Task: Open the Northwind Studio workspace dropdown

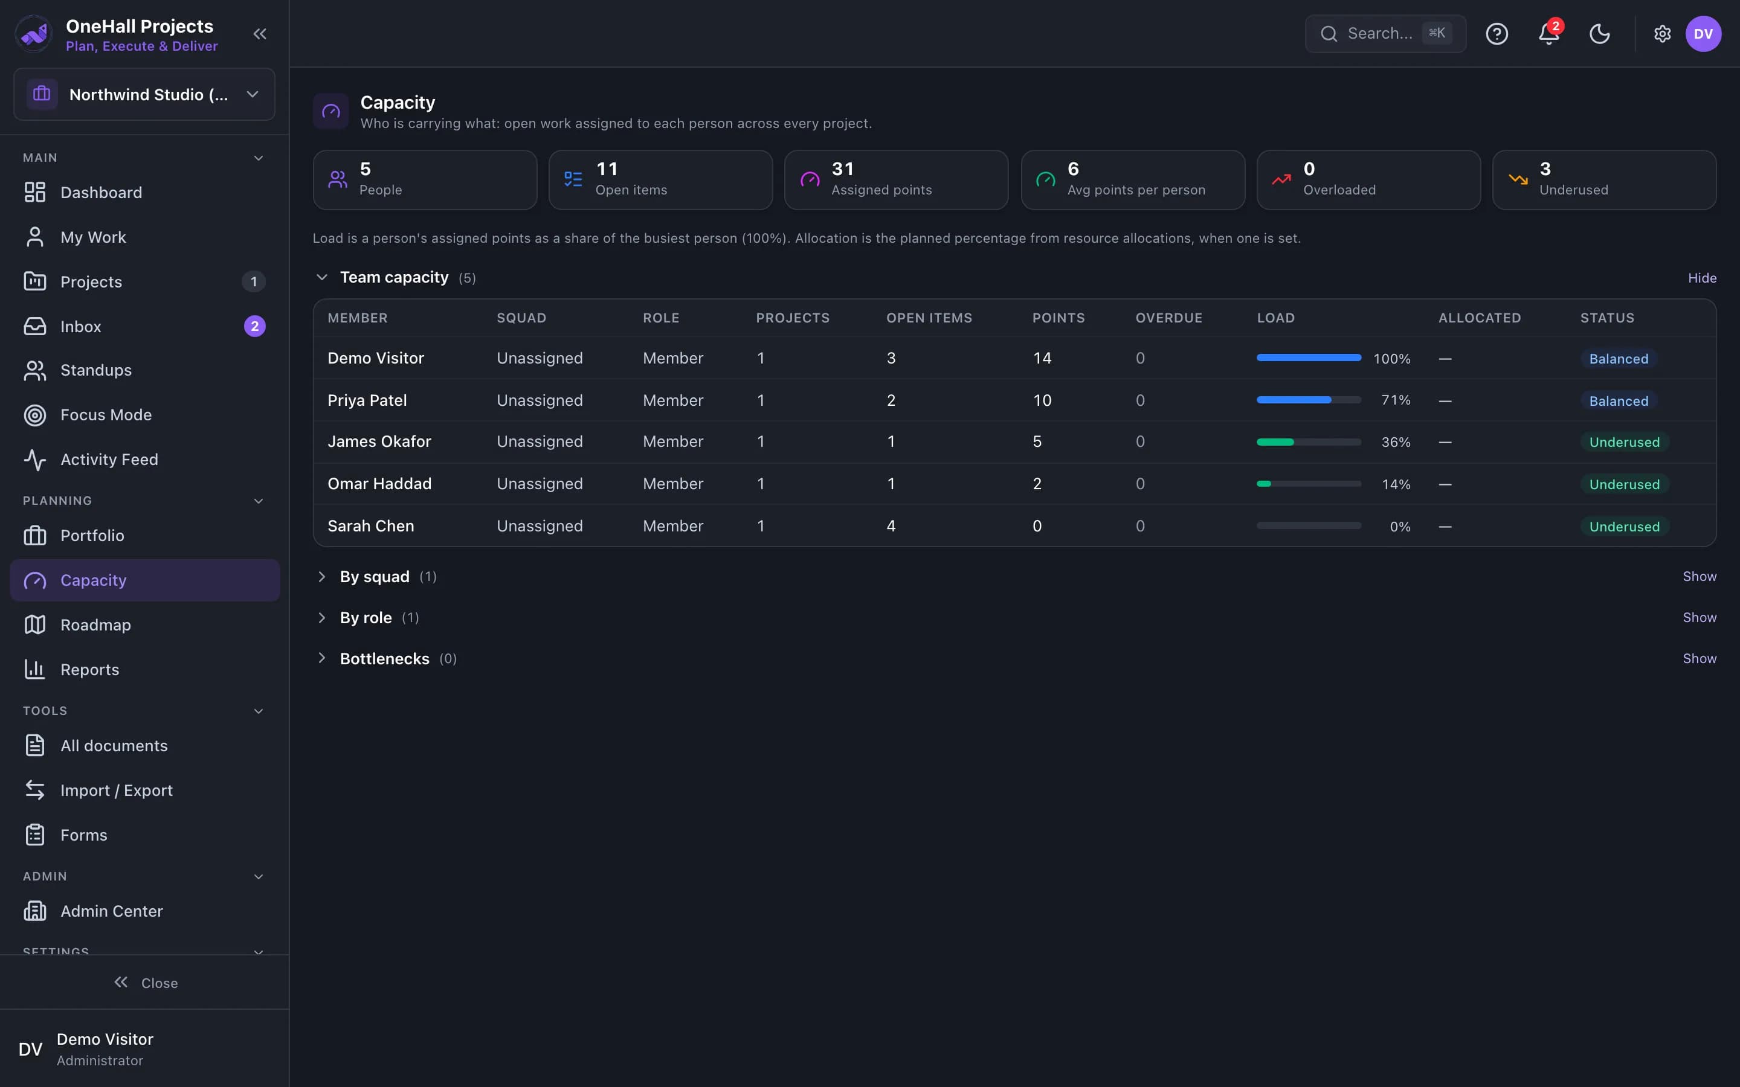Action: coord(144,94)
